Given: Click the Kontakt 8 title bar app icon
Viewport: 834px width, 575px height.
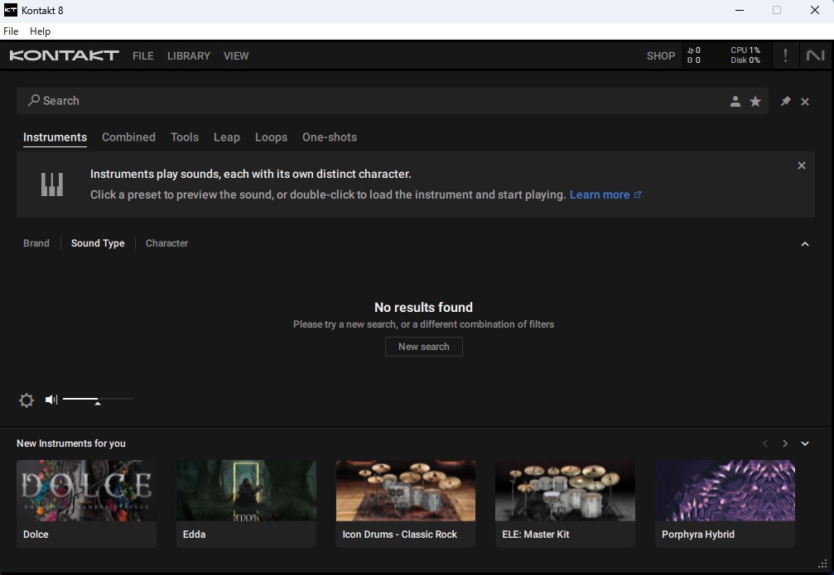Looking at the screenshot, I should [x=11, y=10].
